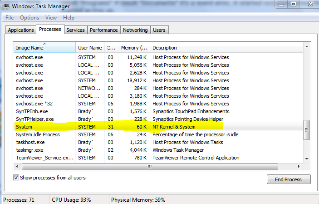The height and width of the screenshot is (204, 319).
Task: Click the horizontal scrollbar thumb
Action: click(150, 166)
